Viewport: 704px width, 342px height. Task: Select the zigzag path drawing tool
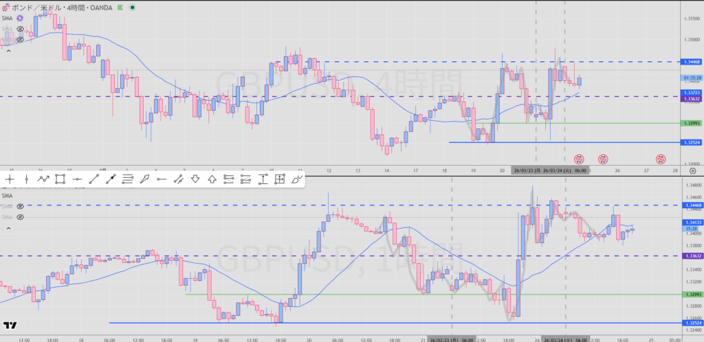point(43,179)
